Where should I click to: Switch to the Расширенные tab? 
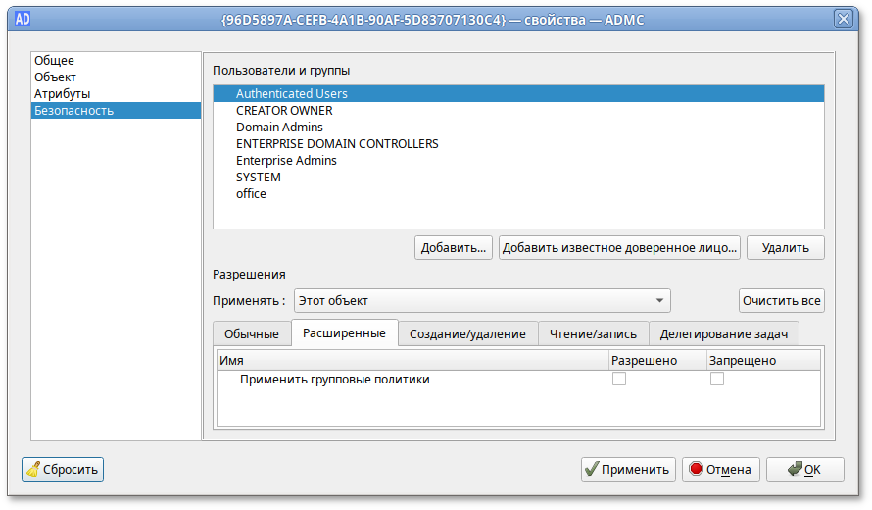coord(344,332)
